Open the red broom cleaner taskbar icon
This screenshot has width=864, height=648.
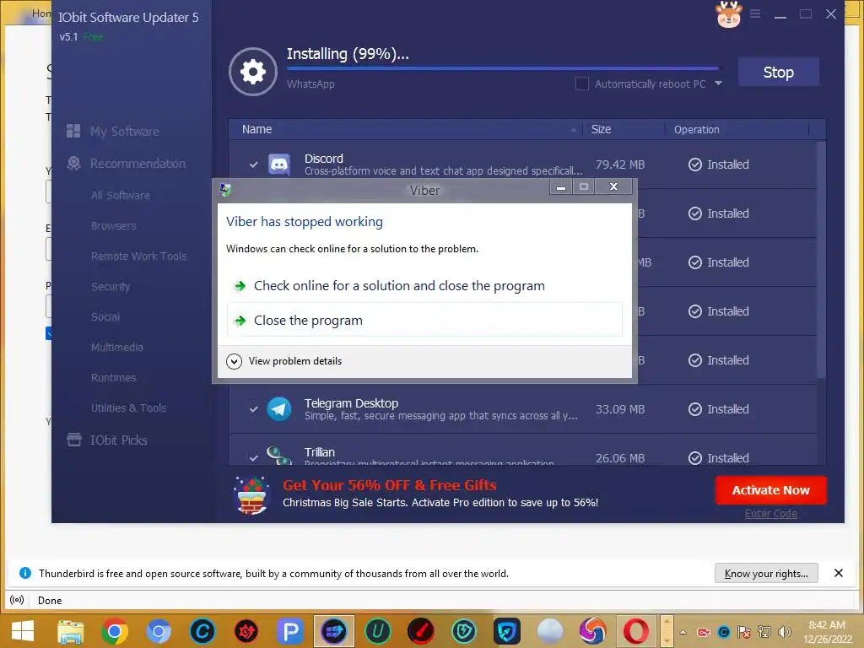click(421, 631)
